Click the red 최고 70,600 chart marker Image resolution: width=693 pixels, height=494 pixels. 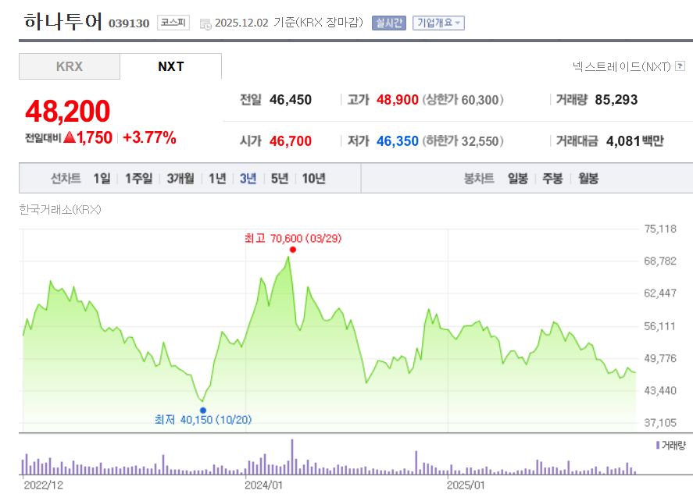[x=292, y=250]
